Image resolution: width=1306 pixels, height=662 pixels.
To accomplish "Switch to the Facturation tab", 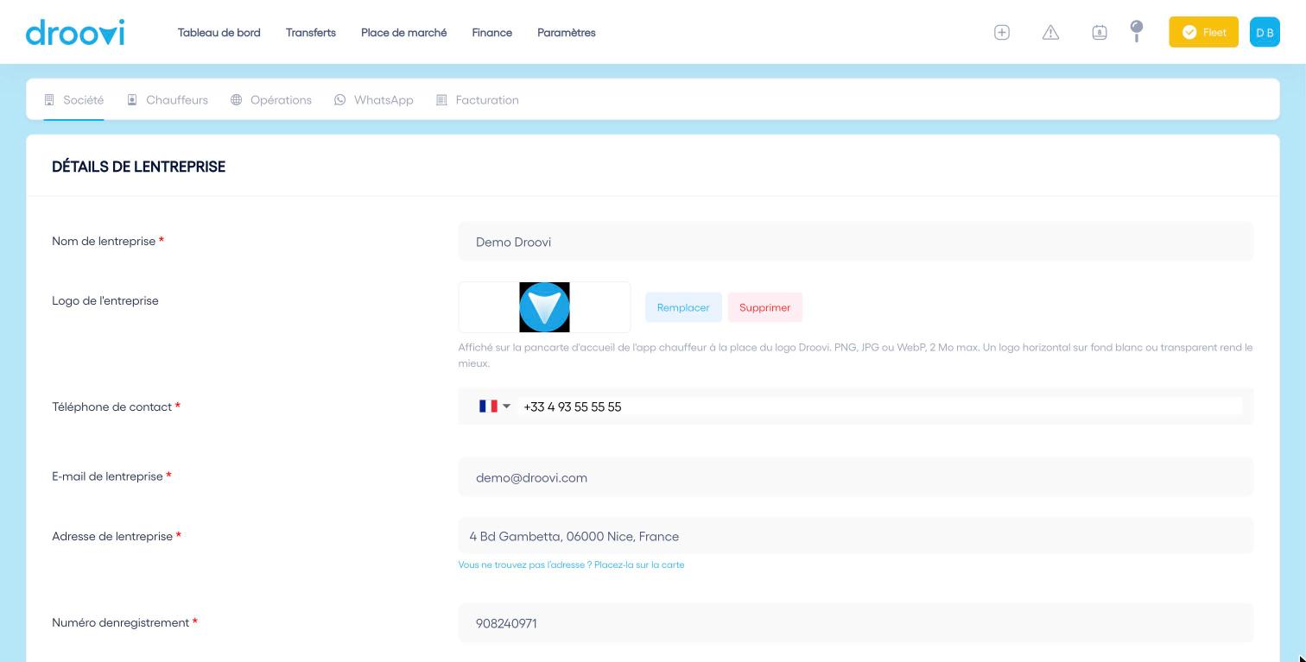I will 478,100.
